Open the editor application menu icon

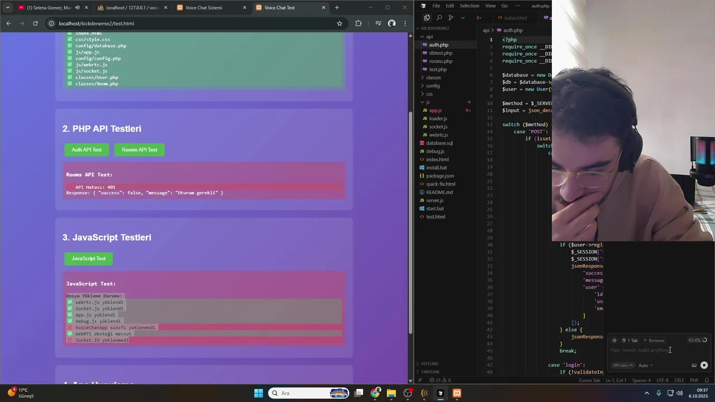(x=423, y=6)
